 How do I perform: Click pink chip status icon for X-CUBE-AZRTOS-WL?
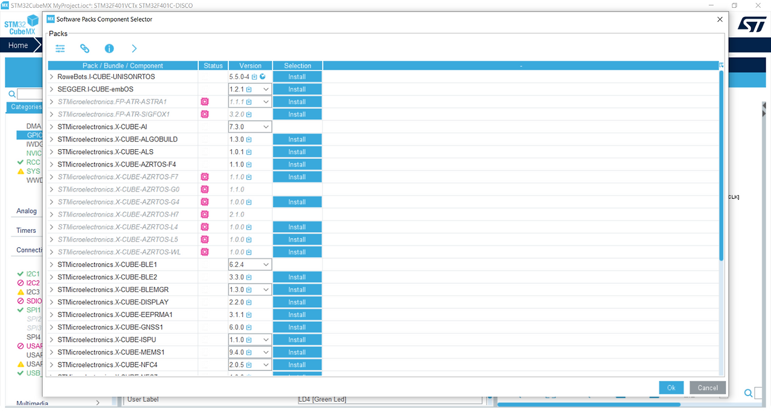[x=205, y=252]
